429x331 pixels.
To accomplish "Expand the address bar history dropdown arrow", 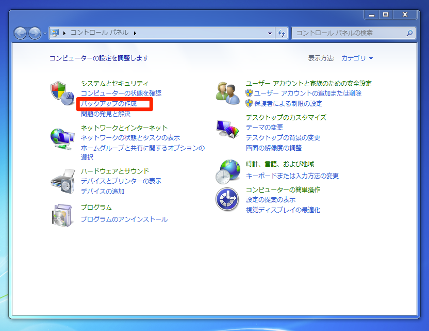I will [270, 33].
